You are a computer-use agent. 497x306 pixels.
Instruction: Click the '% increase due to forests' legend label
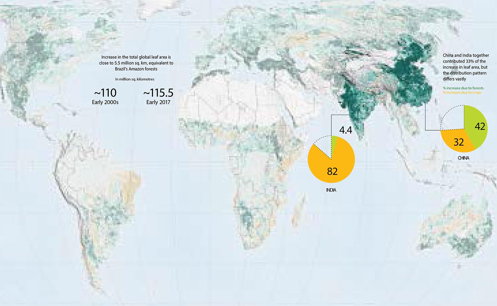pyautogui.click(x=463, y=88)
